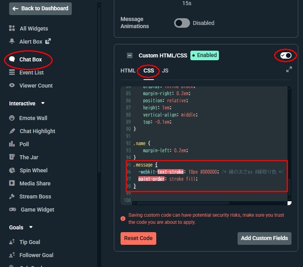The width and height of the screenshot is (303, 267).
Task: Expand the code editor to fullscreen
Action: point(289,70)
